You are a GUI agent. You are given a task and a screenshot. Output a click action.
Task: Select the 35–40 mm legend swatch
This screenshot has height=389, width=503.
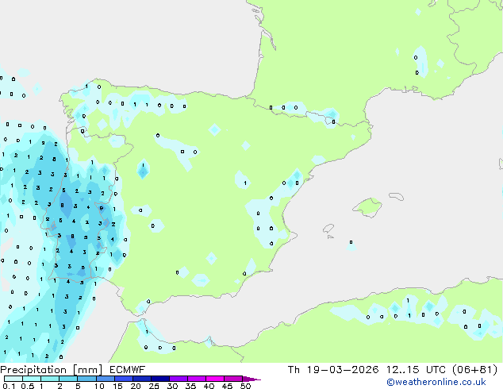coord(196,379)
